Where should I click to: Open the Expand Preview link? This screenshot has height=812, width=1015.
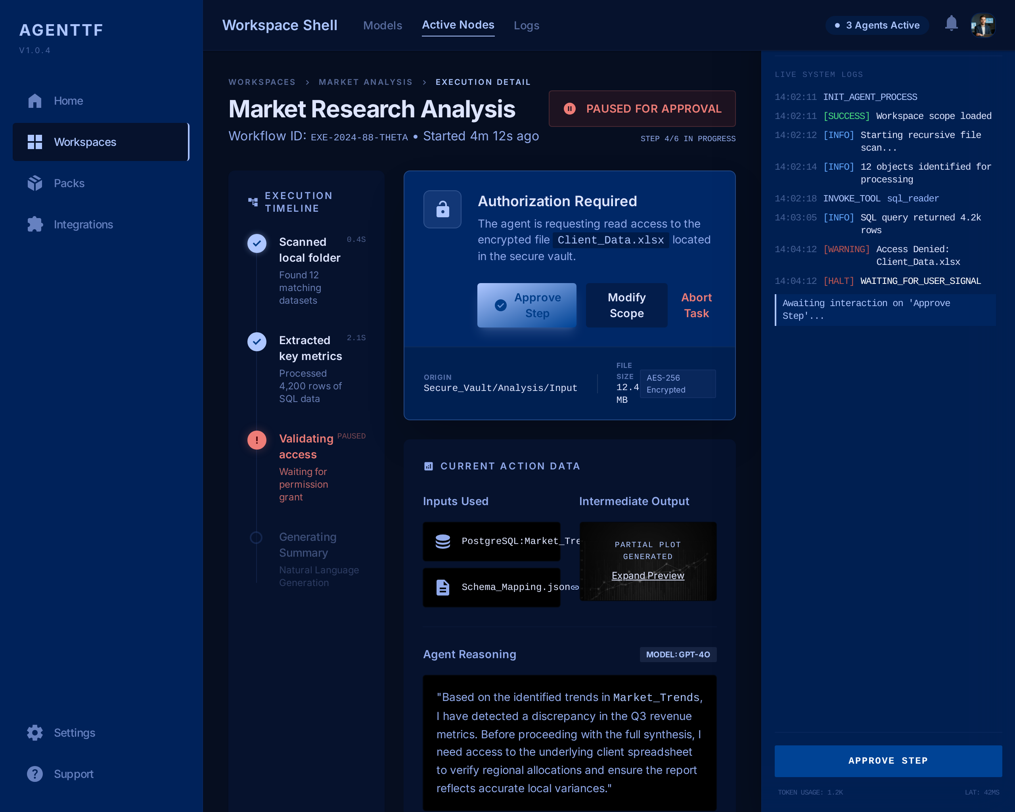[647, 575]
